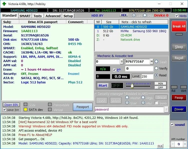This screenshot has width=188, height=149.
Task: Click the small M button beside end LBA
Action: point(151,62)
